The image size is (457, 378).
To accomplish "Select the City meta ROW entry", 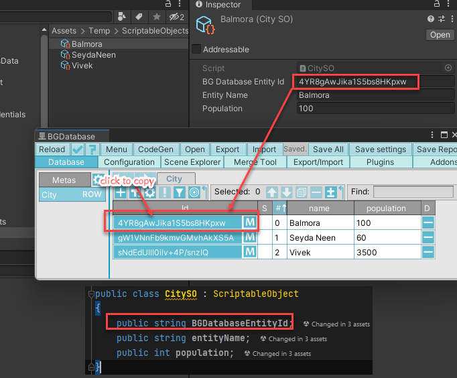I will click(72, 194).
